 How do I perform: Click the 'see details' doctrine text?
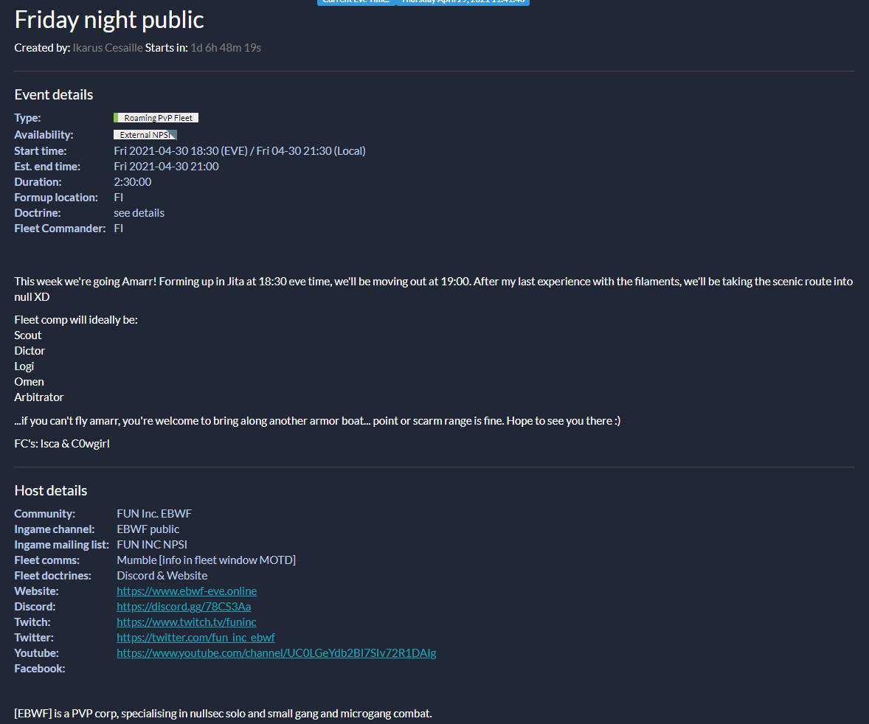coord(139,212)
